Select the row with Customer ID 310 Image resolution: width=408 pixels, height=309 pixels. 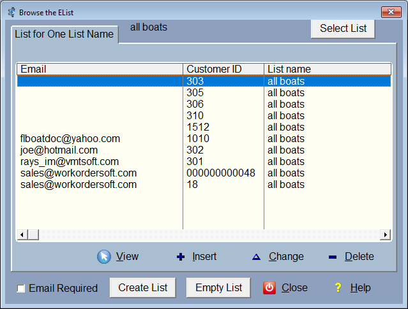tap(204, 115)
